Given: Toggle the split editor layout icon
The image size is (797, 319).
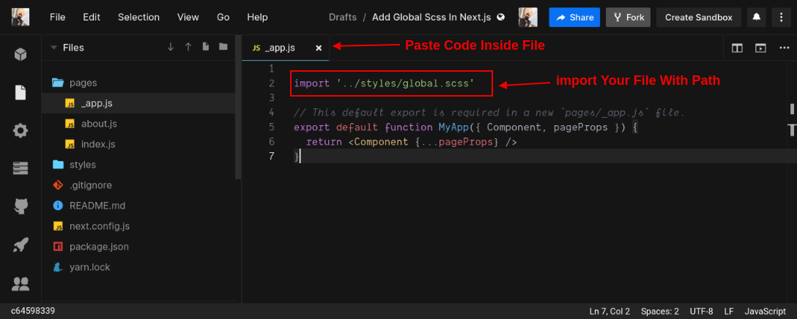Looking at the screenshot, I should coord(737,48).
